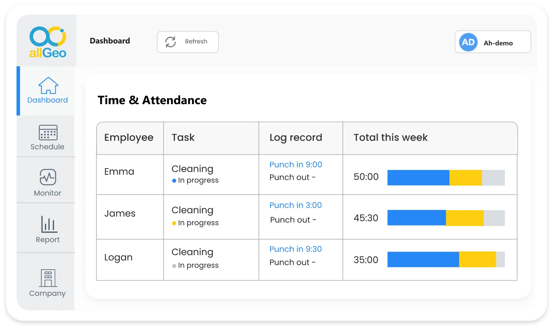The image size is (553, 329).
Task: Click the refresh circular-arrows icon
Action: [x=170, y=42]
